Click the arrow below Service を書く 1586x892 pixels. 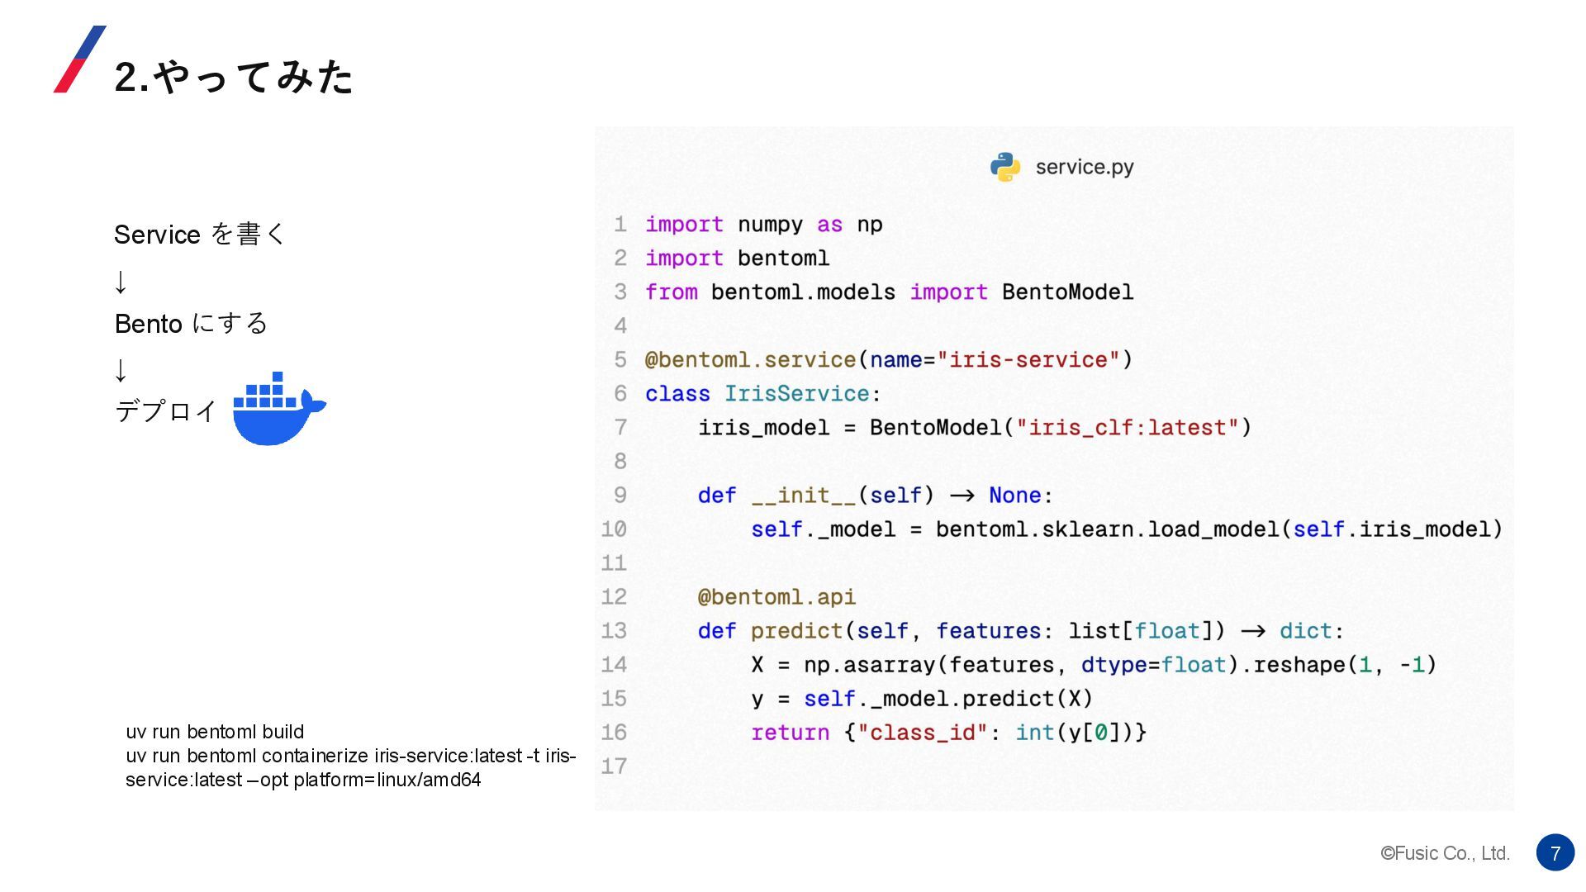[x=121, y=282]
